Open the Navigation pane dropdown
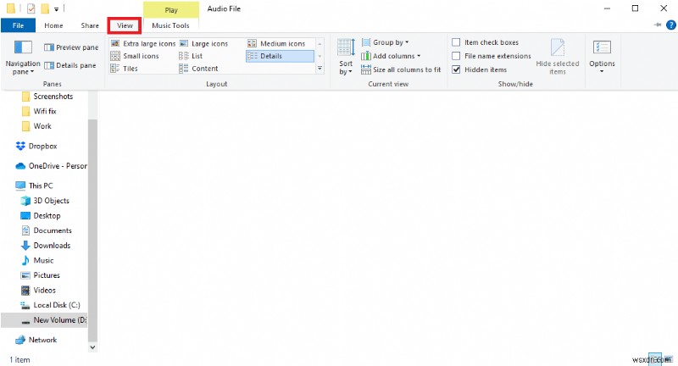Screen dimensions: 678x366 click(x=23, y=58)
